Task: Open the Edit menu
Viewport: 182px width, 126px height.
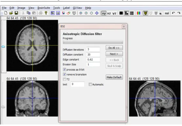Action: pyautogui.click(x=12, y=8)
